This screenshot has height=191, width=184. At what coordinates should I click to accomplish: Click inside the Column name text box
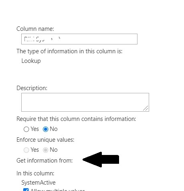tap(79, 39)
